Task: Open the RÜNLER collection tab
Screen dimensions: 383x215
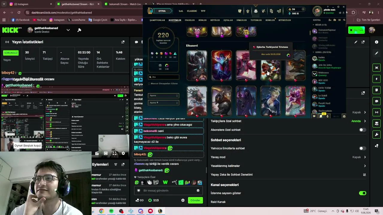Action: tap(203, 20)
